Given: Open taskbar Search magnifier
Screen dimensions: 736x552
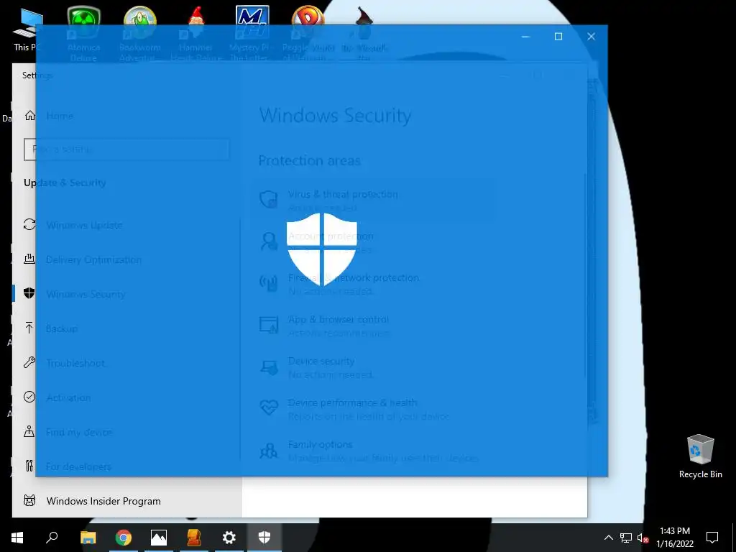Looking at the screenshot, I should 52,538.
